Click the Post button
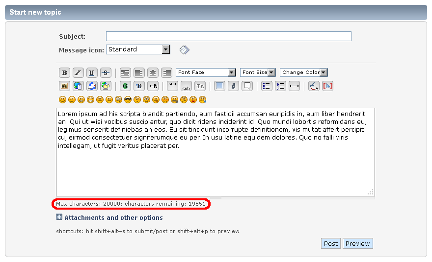This screenshot has width=432, height=262. pyautogui.click(x=330, y=243)
